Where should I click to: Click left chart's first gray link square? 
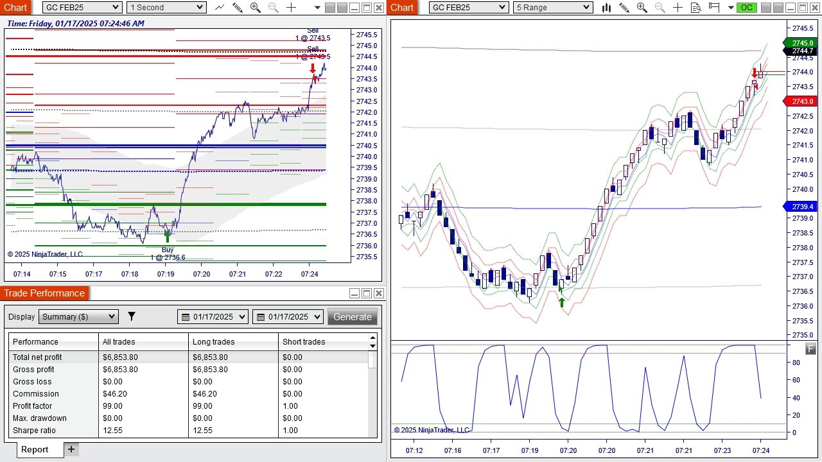coord(329,8)
